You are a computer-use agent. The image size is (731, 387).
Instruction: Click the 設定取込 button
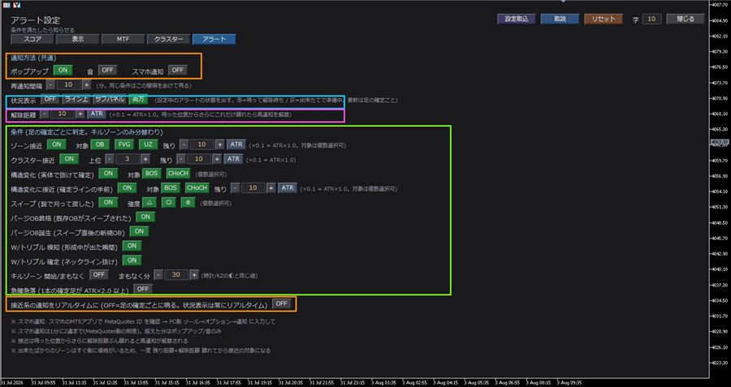(517, 19)
